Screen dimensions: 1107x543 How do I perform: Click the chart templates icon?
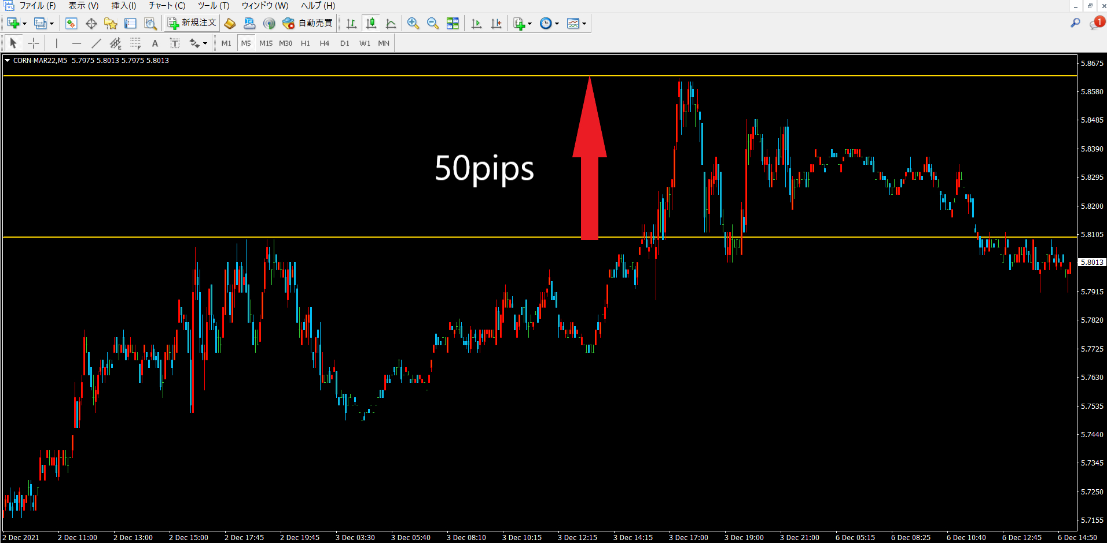(x=573, y=23)
